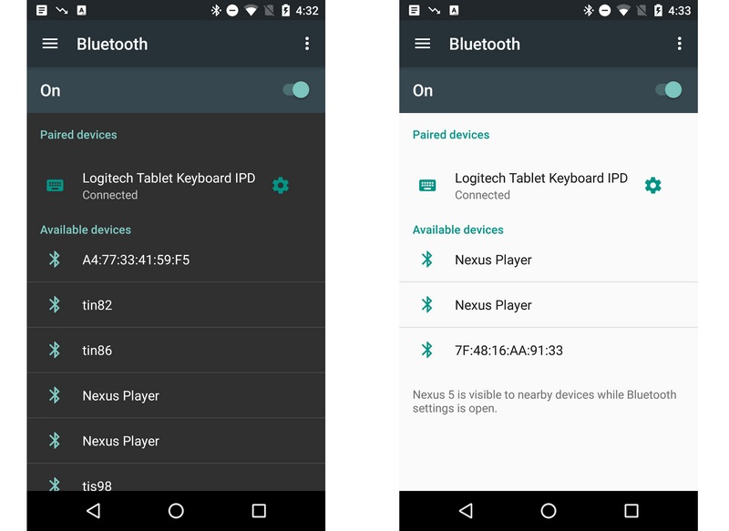Tap Bluetooth icon beside A4:77:33:41:59:F5
This screenshot has height=531, width=729.
click(x=55, y=260)
